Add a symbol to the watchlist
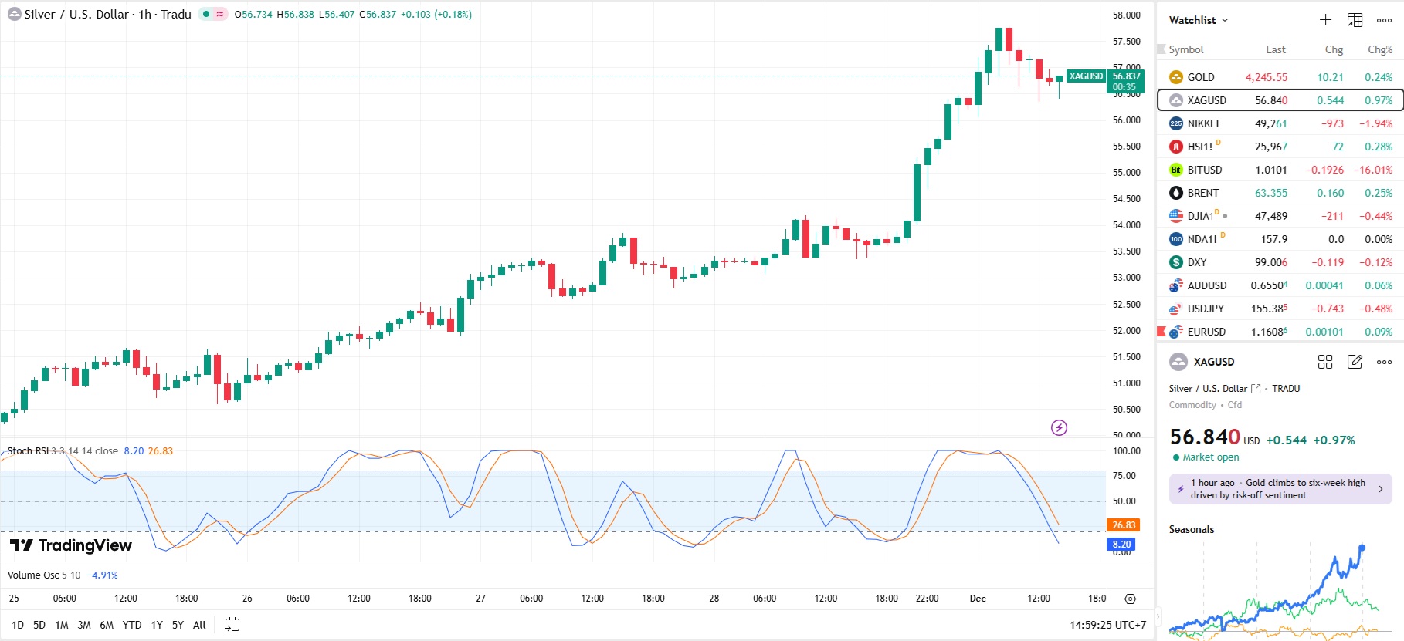The image size is (1404, 641). click(x=1325, y=20)
